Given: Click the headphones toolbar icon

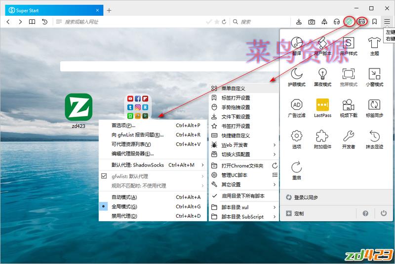Looking at the screenshot, I should coord(337,22).
